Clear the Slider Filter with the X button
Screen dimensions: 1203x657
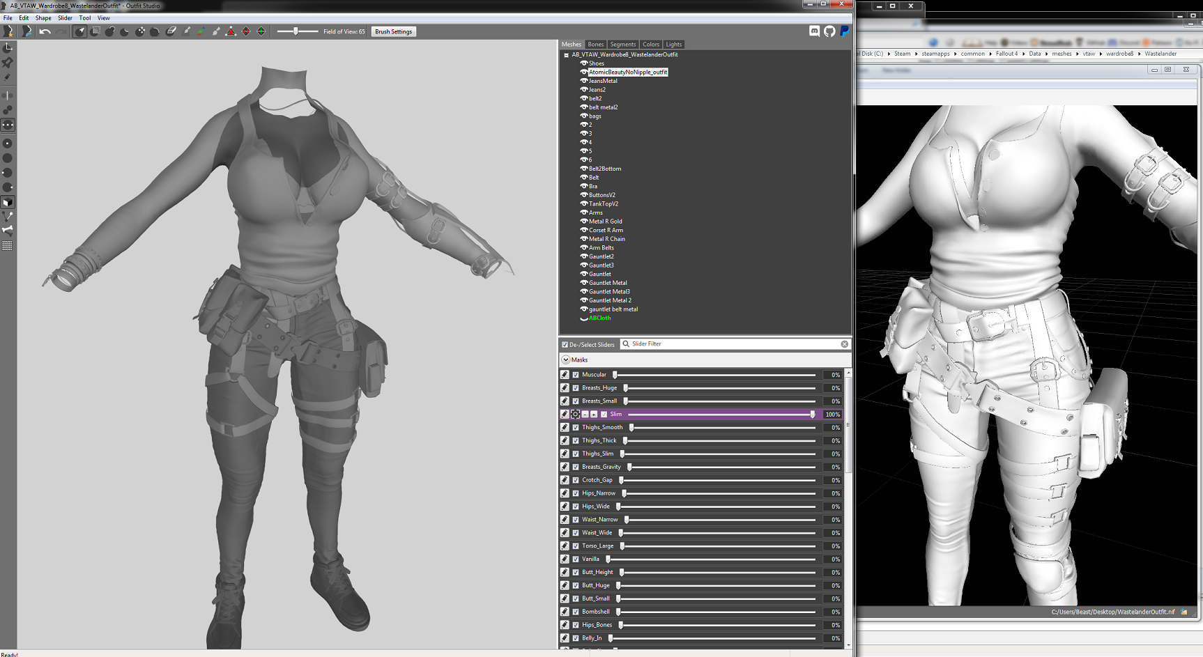pos(844,344)
